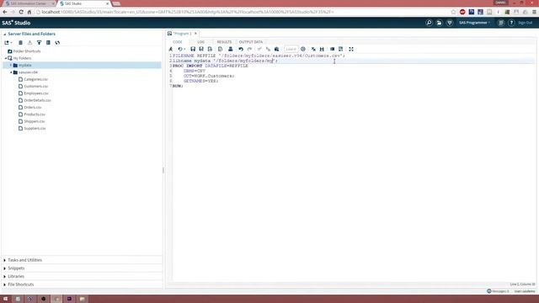Select Folder Shortcuts in the tree
This screenshot has height=303, width=539.
pyautogui.click(x=26, y=51)
